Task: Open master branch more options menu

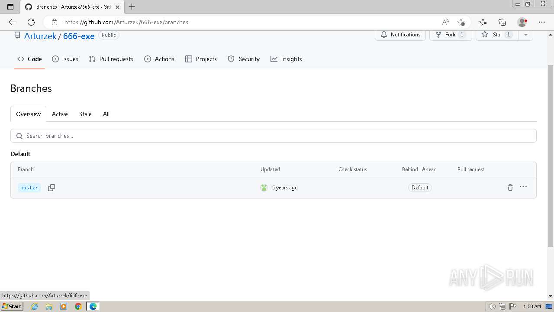Action: click(x=523, y=187)
